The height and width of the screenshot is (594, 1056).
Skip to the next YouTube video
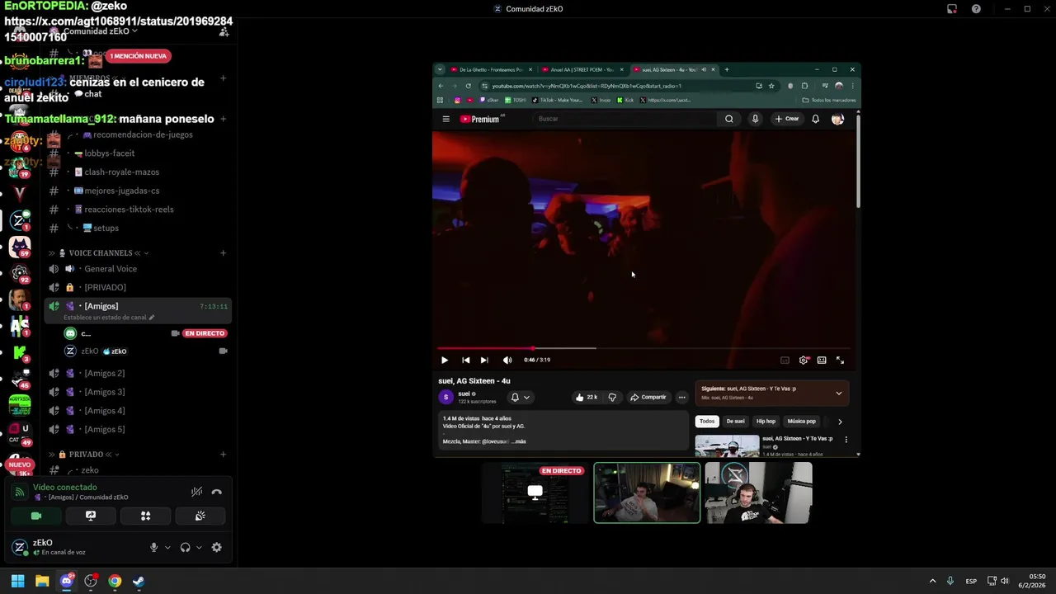coord(484,360)
